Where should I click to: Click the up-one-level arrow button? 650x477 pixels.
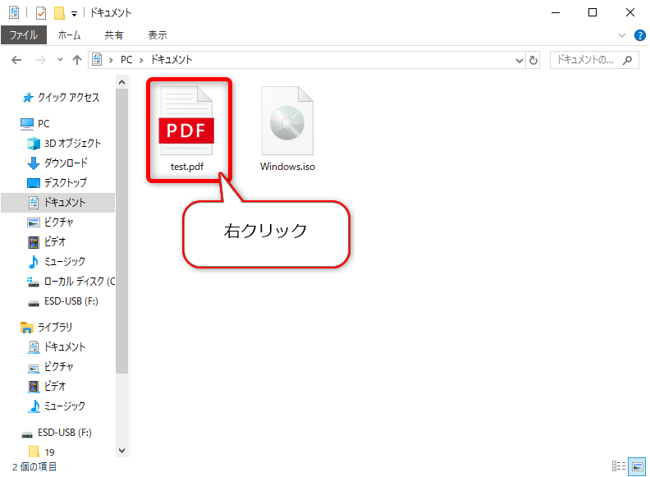pyautogui.click(x=77, y=60)
